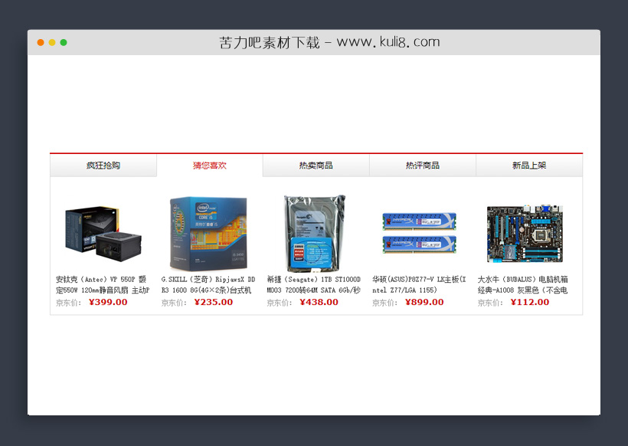Select the 猜您喜欢 tab
628x446 pixels.
pos(209,165)
